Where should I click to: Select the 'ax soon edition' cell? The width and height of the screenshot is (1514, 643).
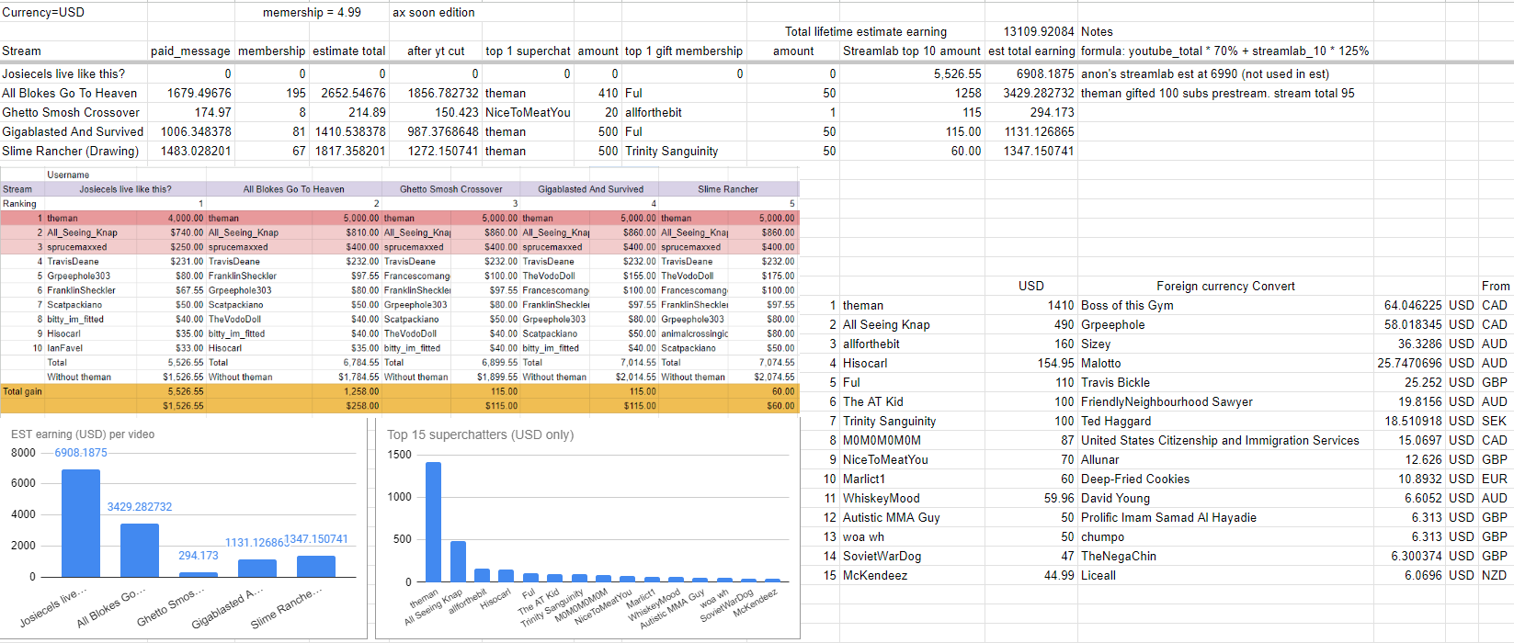pyautogui.click(x=434, y=13)
